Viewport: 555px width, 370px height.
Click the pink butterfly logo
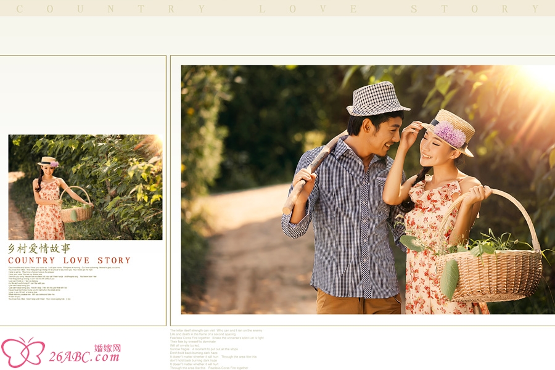[x=23, y=352]
